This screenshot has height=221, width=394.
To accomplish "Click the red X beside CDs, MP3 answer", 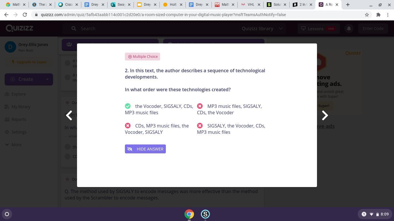I will tap(128, 126).
